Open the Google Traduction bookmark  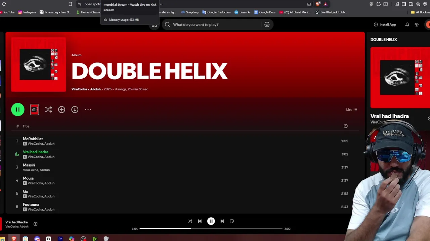tap(216, 12)
